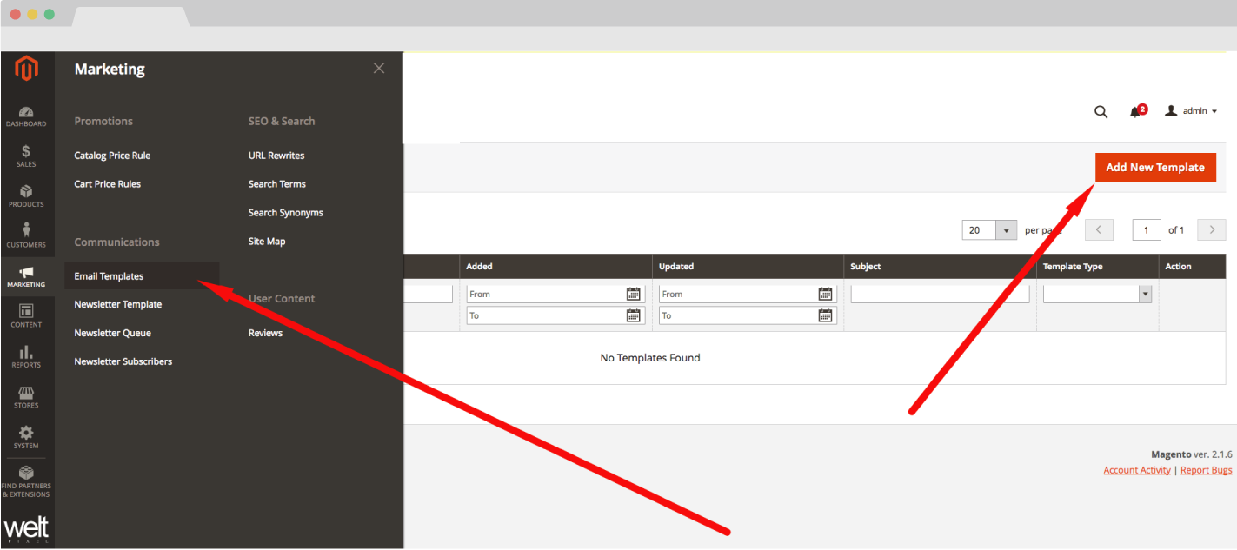The image size is (1237, 550).
Task: Expand the admin account dropdown
Action: (x=1192, y=111)
